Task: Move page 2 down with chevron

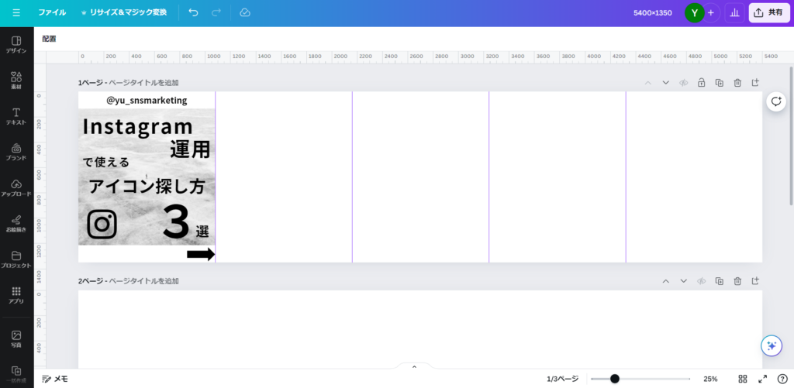Action: [684, 281]
